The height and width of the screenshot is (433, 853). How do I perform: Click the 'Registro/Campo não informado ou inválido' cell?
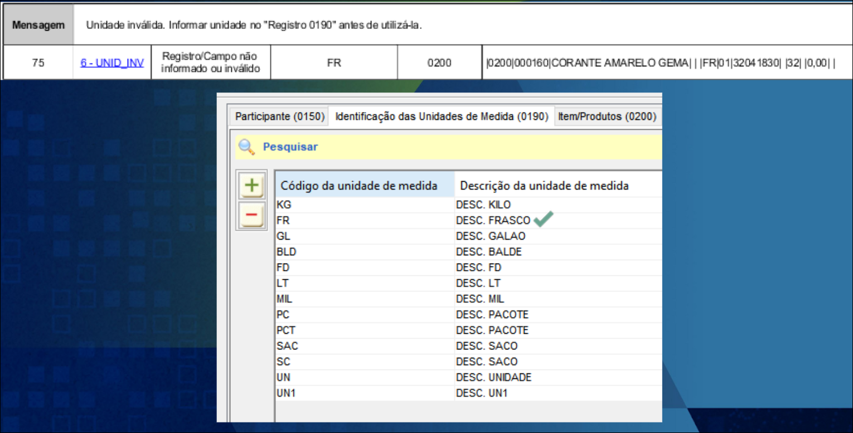click(x=211, y=63)
